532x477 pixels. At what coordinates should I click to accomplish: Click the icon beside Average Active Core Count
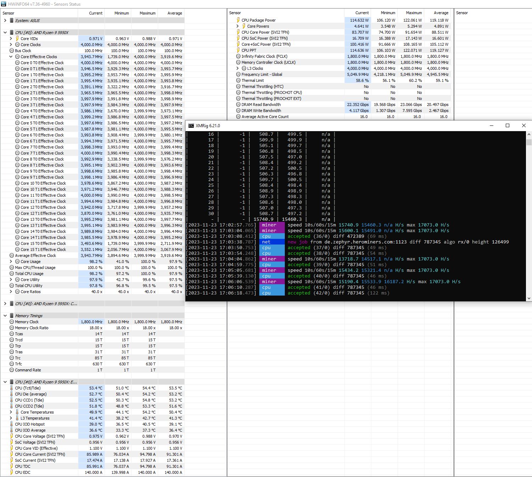point(238,117)
